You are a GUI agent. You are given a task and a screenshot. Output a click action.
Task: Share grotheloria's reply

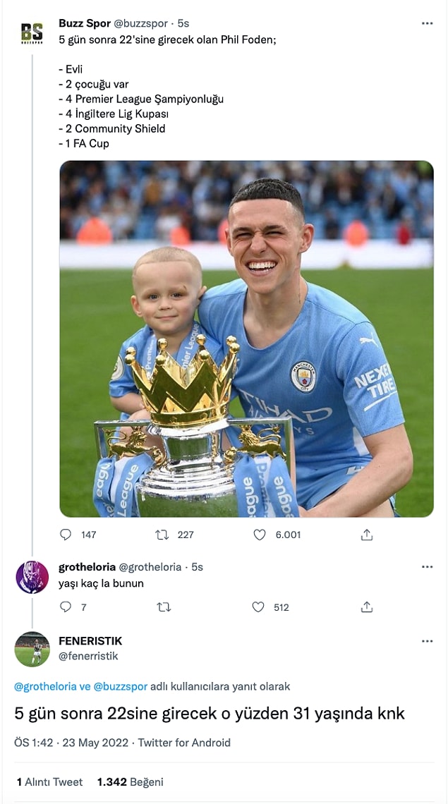point(366,607)
